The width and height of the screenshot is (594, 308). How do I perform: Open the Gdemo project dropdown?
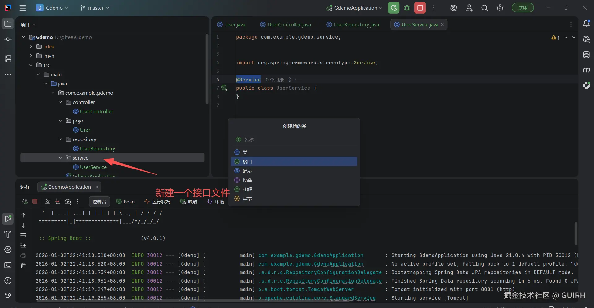click(52, 8)
